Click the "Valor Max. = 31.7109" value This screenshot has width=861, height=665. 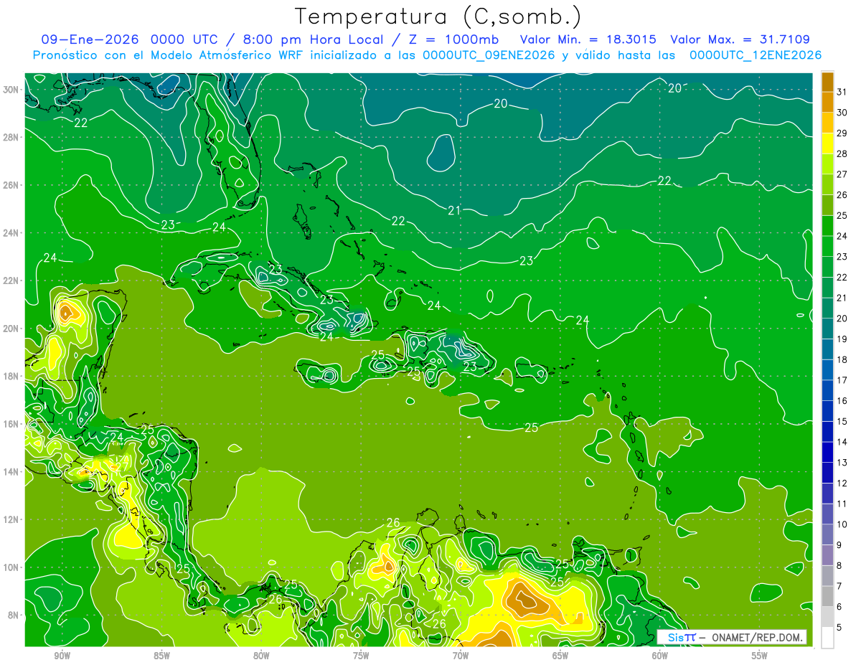(x=740, y=39)
